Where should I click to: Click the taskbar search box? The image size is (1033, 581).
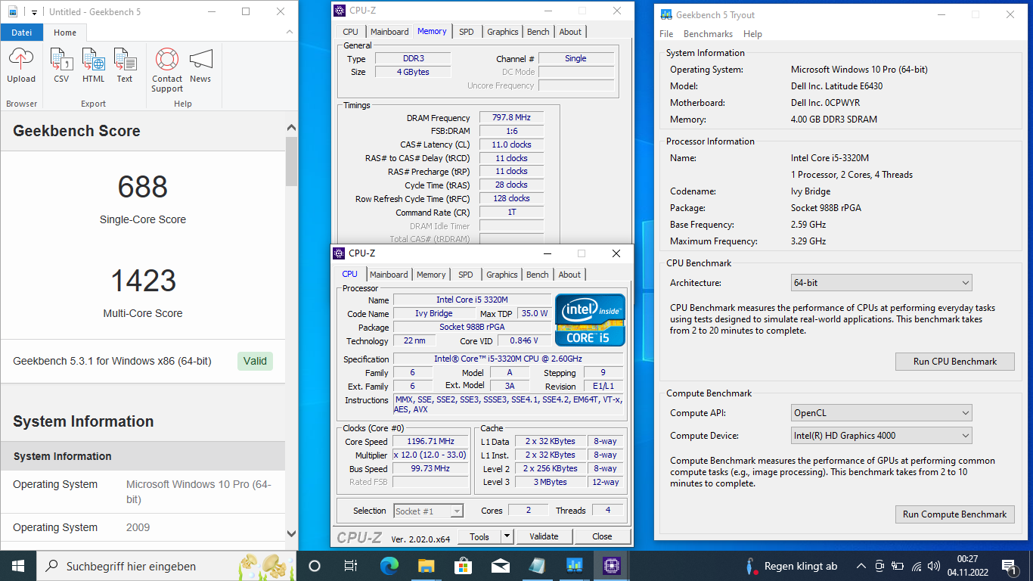point(166,566)
